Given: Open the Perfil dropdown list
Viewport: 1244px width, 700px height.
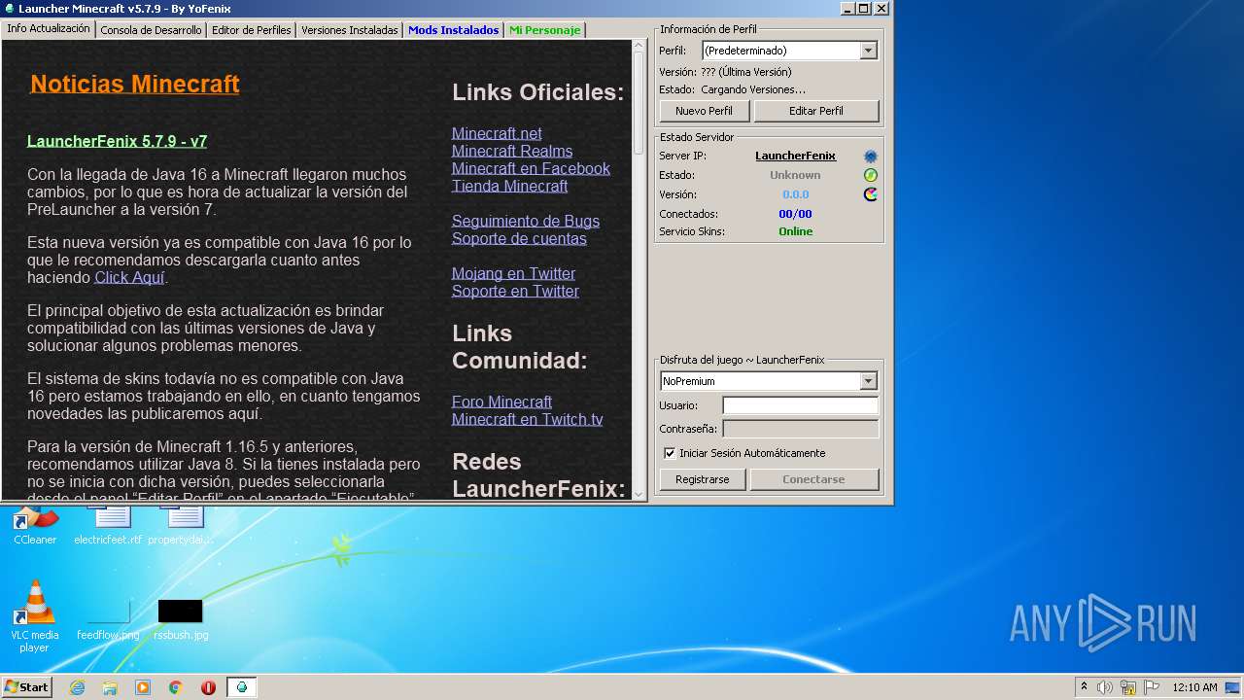Looking at the screenshot, I should 868,51.
